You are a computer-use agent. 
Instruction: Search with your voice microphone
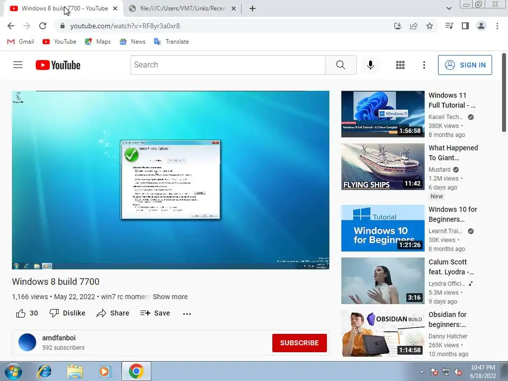click(x=370, y=65)
